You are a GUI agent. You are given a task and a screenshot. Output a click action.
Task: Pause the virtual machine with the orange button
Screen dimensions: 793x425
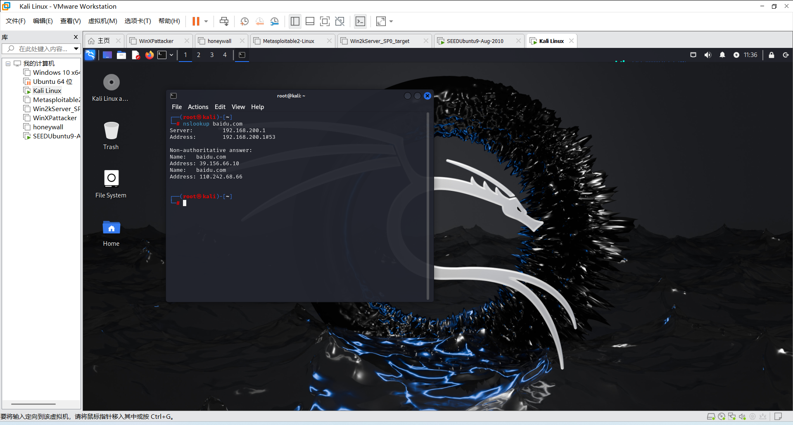(x=196, y=21)
